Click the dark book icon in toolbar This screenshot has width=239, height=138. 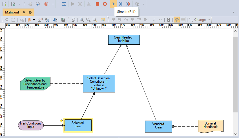63,20
